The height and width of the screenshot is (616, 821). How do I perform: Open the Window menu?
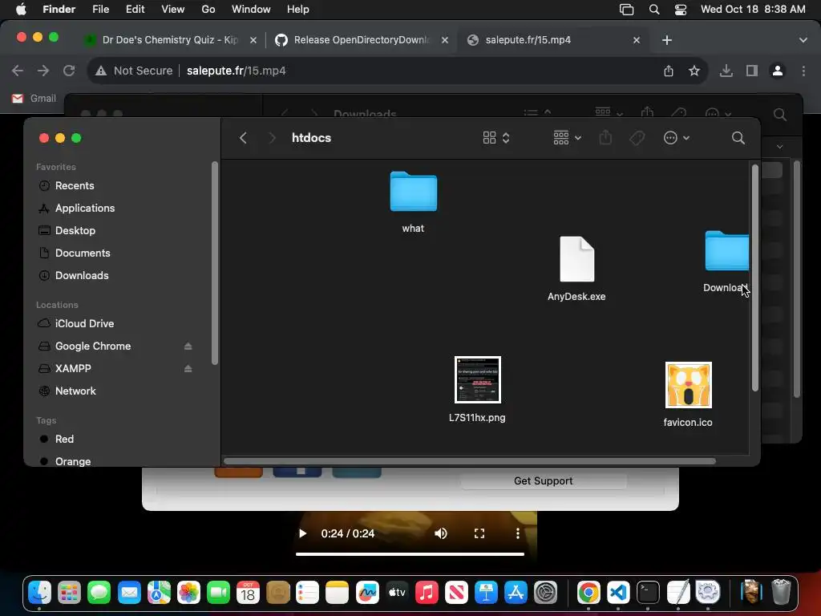[x=251, y=10]
